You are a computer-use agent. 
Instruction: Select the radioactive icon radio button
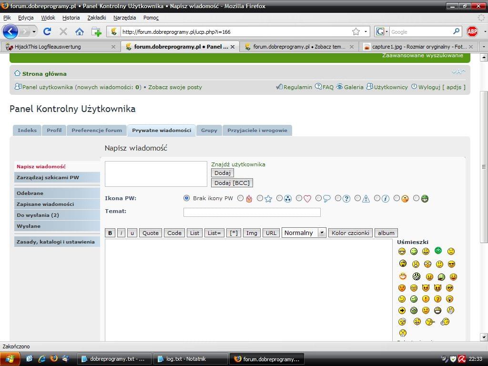pyautogui.click(x=279, y=198)
